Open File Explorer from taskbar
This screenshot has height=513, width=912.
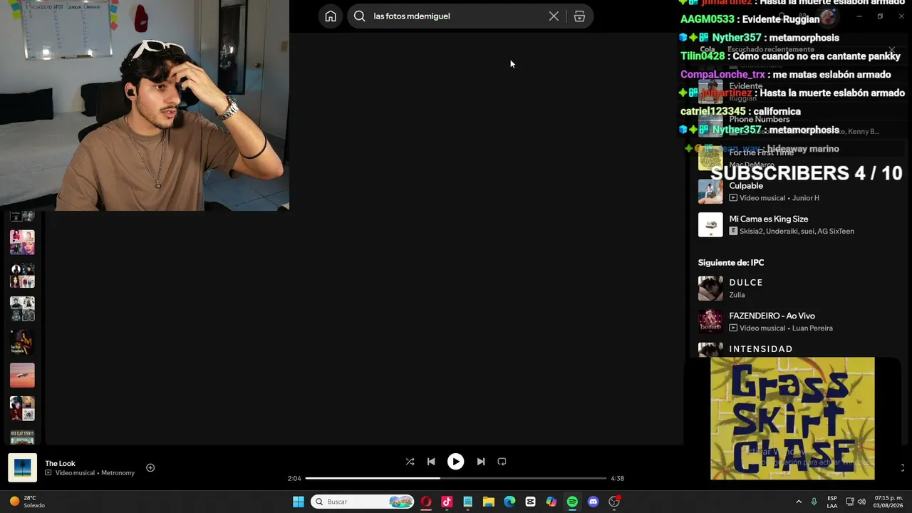pyautogui.click(x=489, y=502)
